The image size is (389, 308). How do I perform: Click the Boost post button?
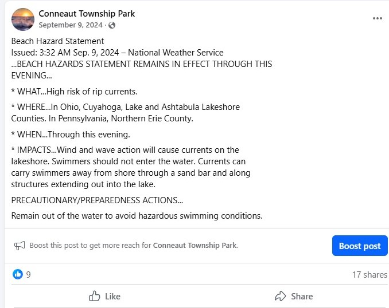tap(360, 246)
